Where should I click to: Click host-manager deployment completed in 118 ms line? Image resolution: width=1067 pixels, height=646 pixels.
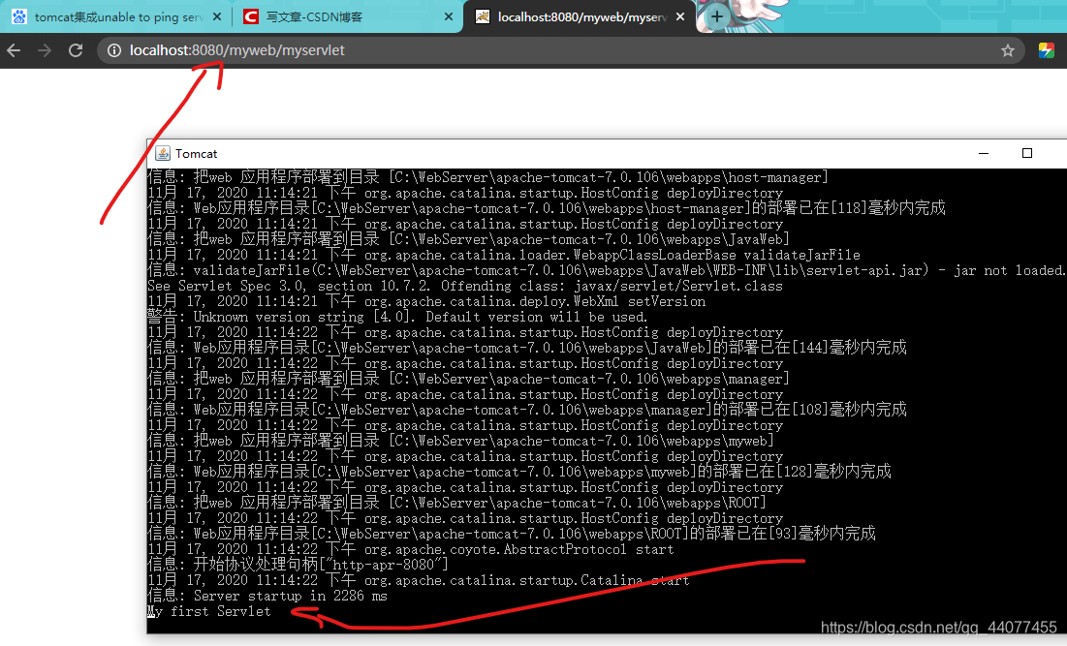click(547, 208)
